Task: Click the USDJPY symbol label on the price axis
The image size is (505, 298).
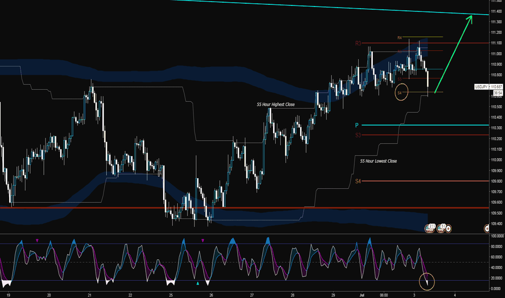Action: [x=482, y=87]
